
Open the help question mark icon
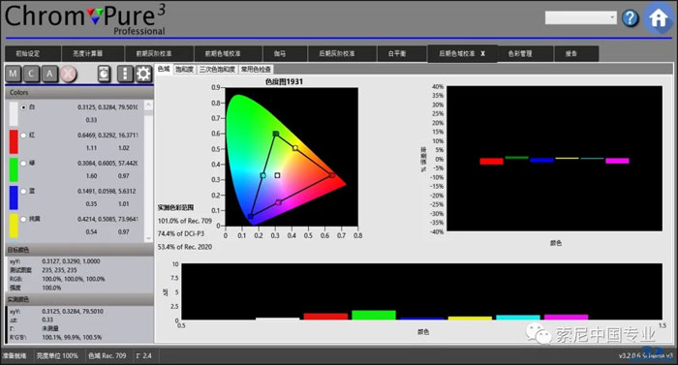(630, 18)
